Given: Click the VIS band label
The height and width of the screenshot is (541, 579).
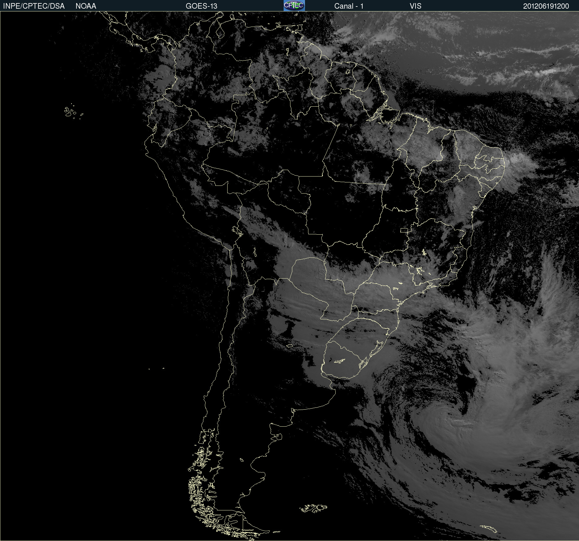Looking at the screenshot, I should pos(416,6).
